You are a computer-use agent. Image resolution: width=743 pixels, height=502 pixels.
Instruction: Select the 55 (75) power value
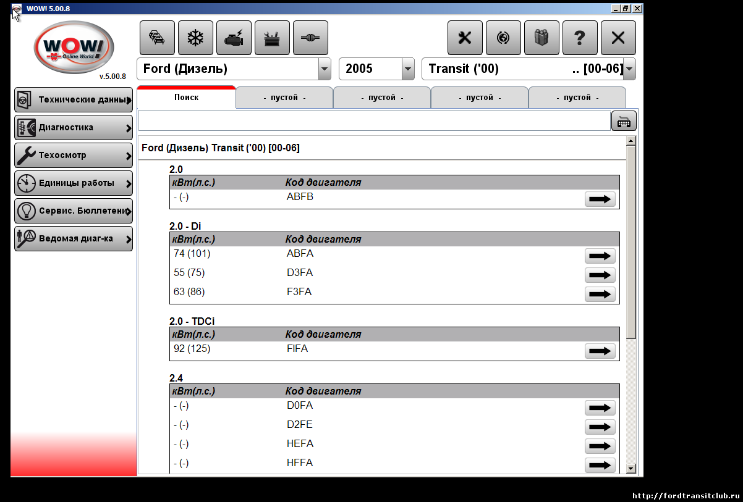(189, 272)
